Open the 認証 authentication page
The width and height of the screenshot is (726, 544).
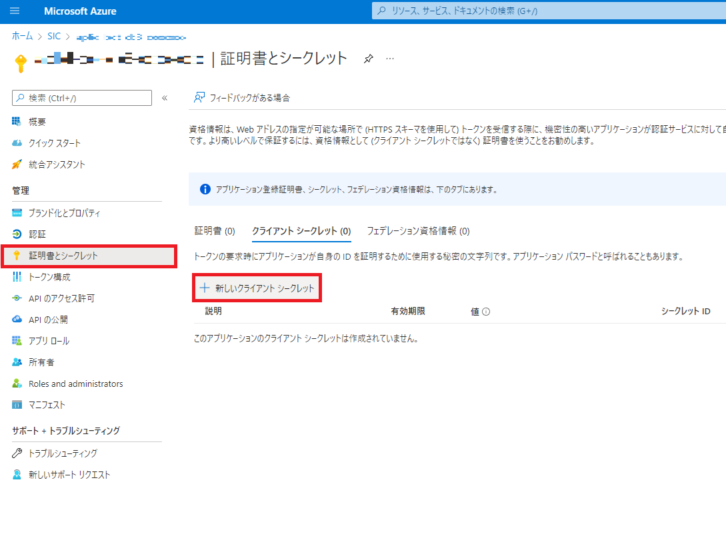[x=37, y=234]
